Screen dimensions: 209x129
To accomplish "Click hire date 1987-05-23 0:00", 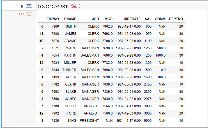I will (x=128, y=41).
